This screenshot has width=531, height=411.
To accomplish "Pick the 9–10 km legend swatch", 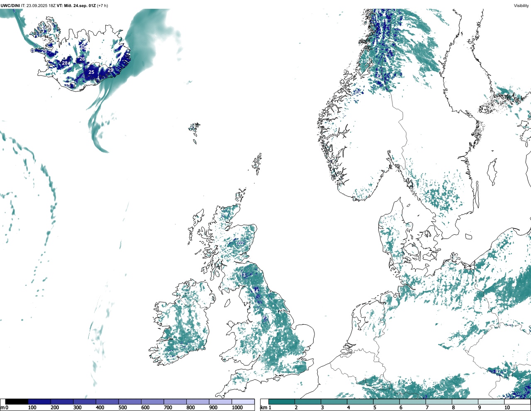I will [490, 402].
